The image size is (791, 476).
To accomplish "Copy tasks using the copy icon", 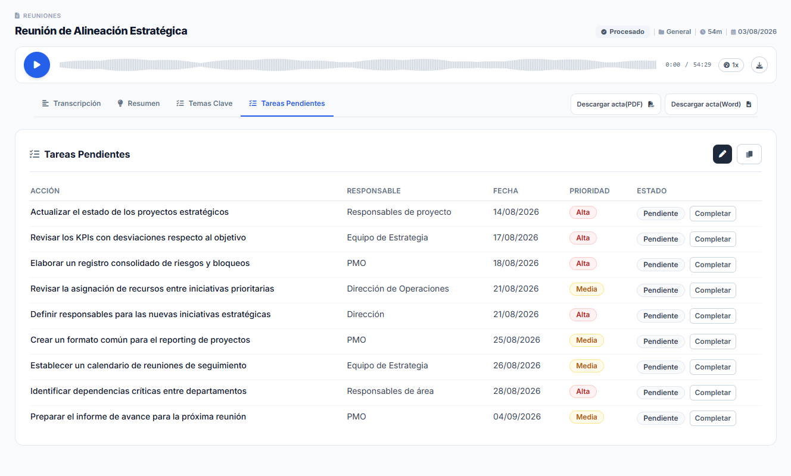I will point(749,154).
